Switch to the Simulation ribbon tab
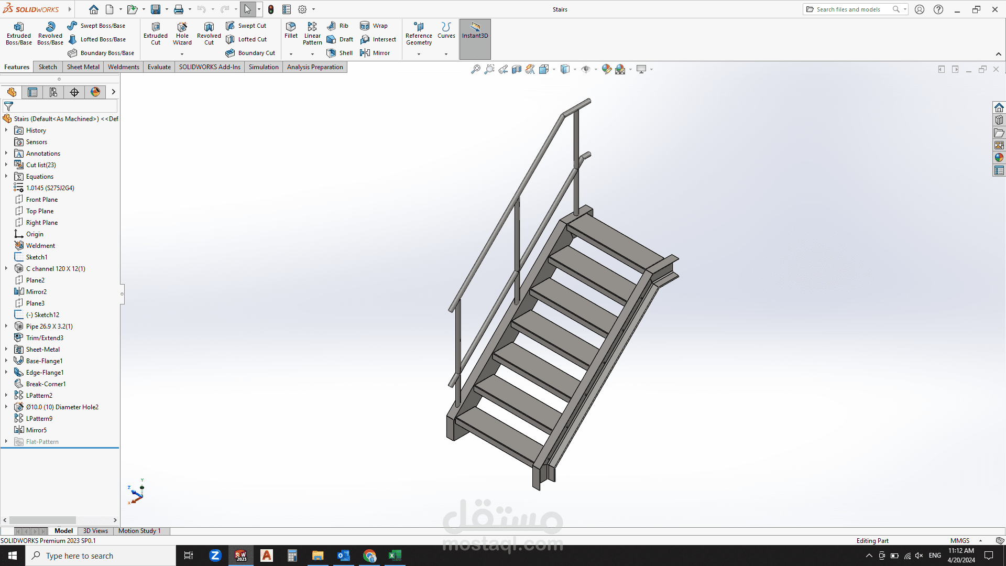Viewport: 1006px width, 566px height. 264,67
